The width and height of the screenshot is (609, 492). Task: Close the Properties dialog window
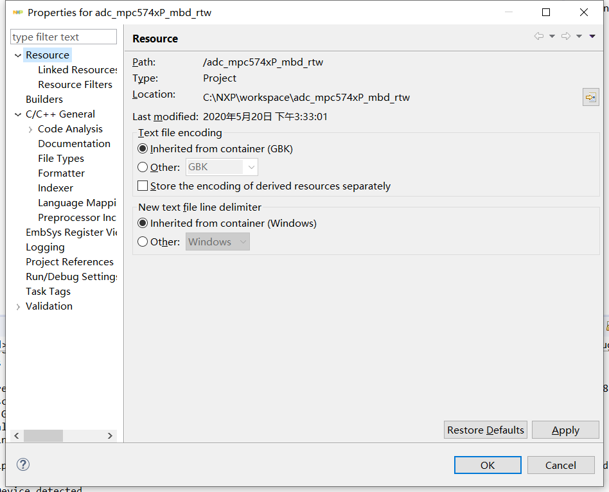584,12
